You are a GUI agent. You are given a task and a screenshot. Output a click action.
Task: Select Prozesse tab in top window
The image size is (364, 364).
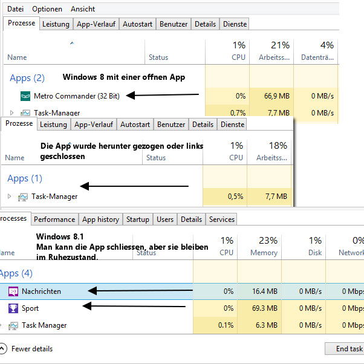[21, 23]
